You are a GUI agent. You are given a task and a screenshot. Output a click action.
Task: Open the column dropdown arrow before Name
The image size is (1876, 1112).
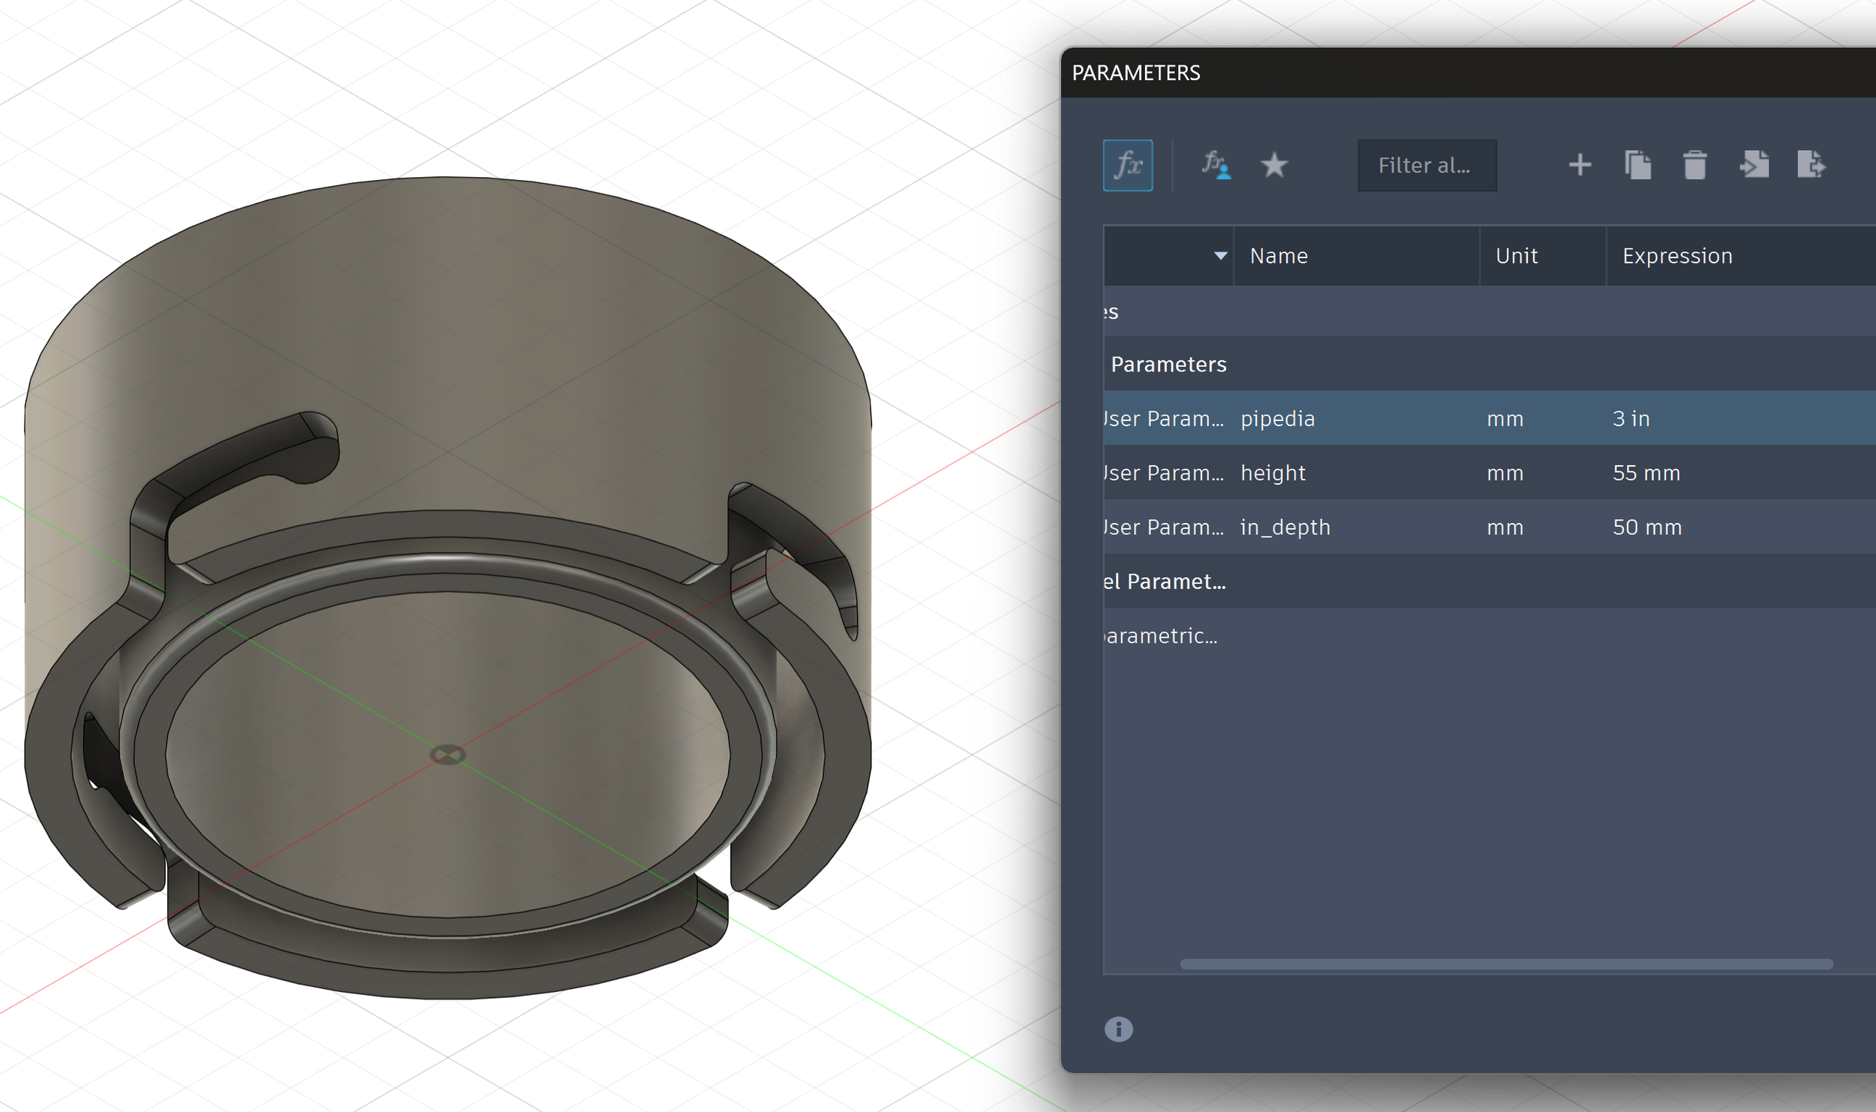pyautogui.click(x=1220, y=256)
